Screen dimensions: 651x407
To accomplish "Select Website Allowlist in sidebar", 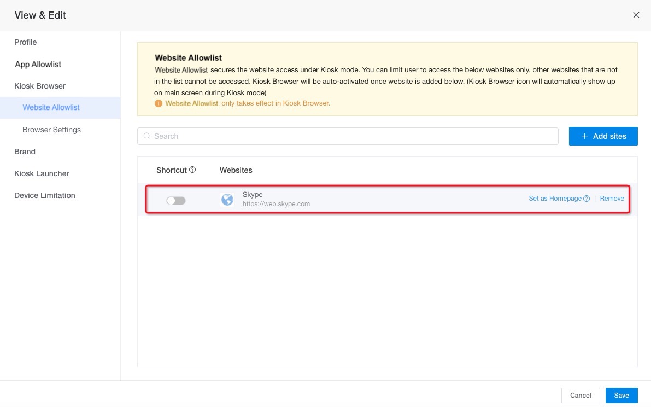I will (51, 108).
